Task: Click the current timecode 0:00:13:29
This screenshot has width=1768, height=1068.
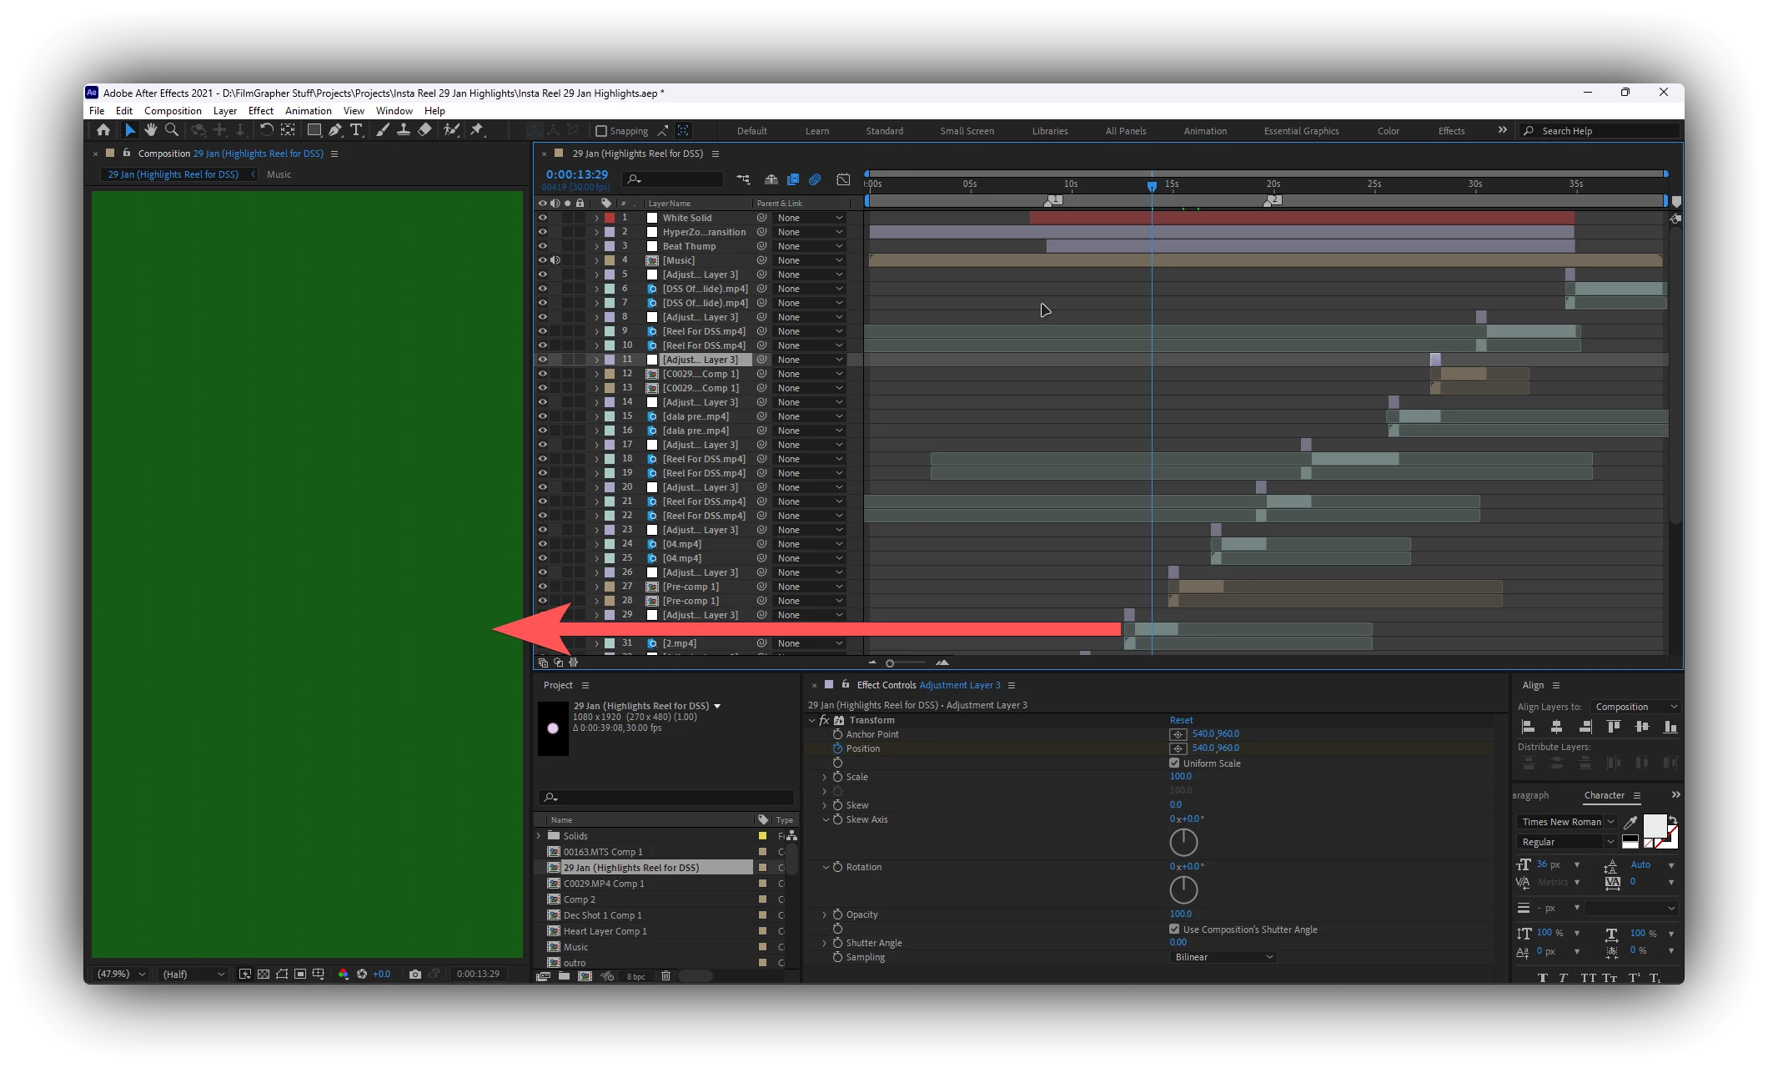Action: coord(577,174)
